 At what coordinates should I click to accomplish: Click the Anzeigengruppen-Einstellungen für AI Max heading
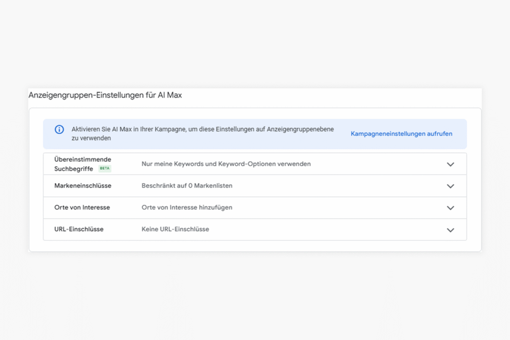pos(105,95)
